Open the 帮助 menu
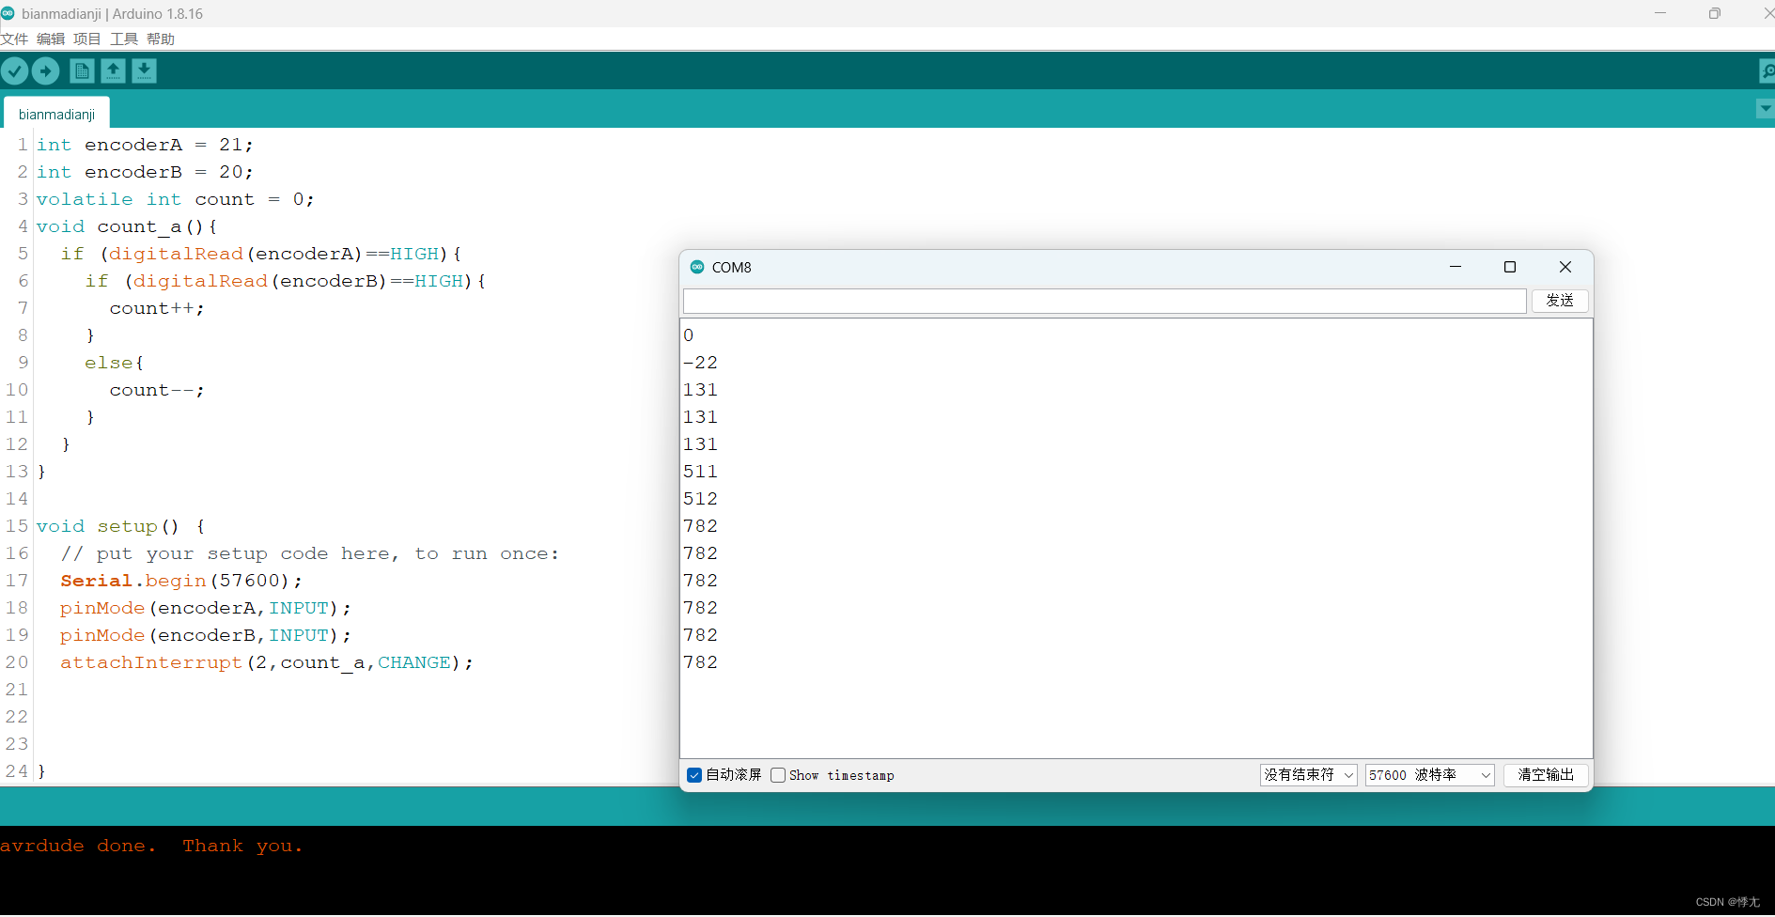This screenshot has width=1775, height=917. [161, 39]
